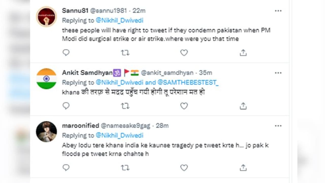Image resolution: width=325 pixels, height=183 pixels.
Task: Retweet maroonified's tweet
Action: tap(125, 168)
